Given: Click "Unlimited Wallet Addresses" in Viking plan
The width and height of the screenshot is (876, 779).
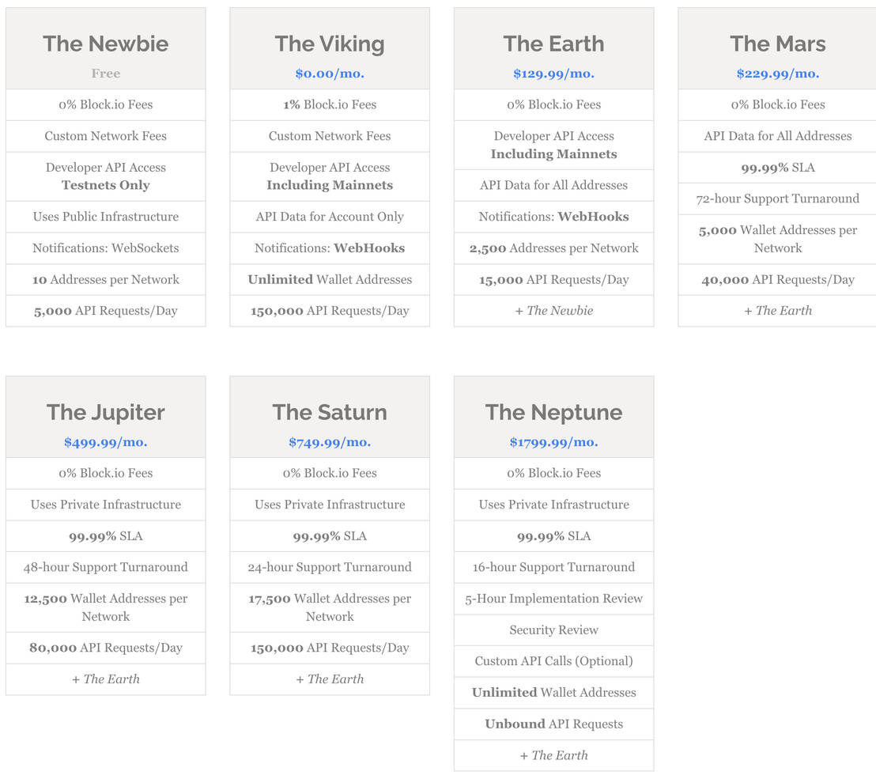Looking at the screenshot, I should click(x=330, y=279).
